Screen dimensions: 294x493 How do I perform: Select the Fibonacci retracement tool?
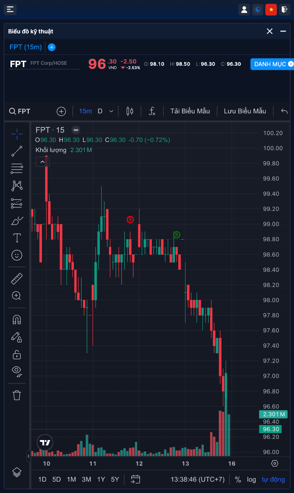click(17, 169)
